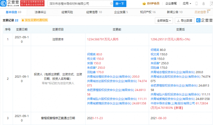Open 共青城紫槐投资合伙企业 link in 变更前 column
213x125 pixels.
pos(109,103)
